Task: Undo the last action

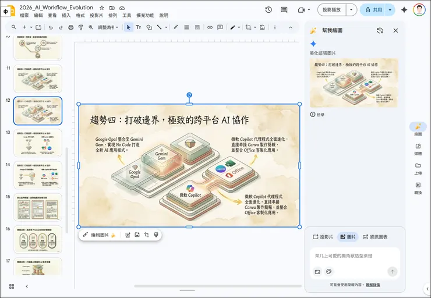Action: [51, 27]
